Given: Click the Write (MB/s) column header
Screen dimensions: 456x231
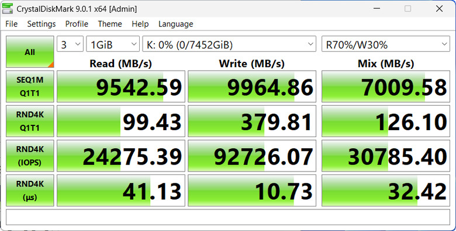Looking at the screenshot, I should click(x=251, y=64).
